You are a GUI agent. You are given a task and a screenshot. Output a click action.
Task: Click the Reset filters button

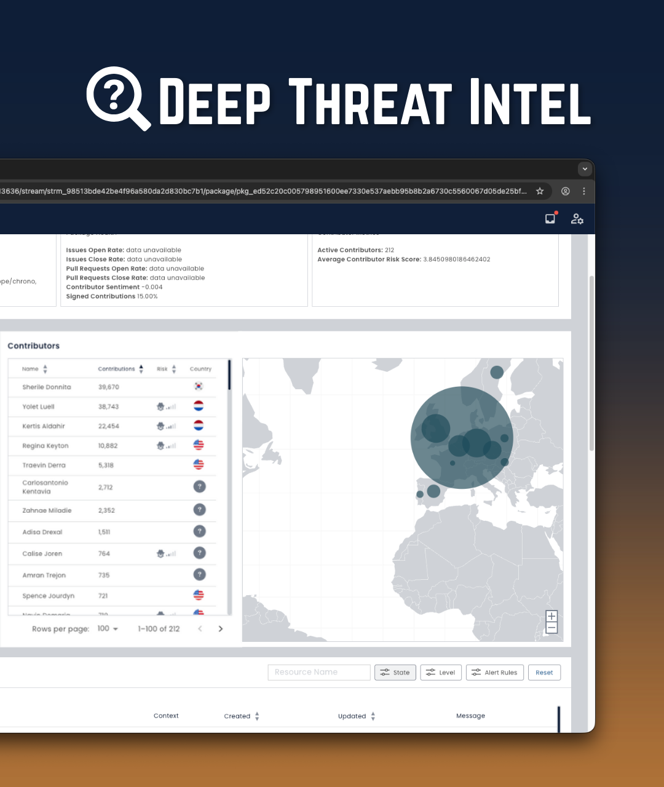[x=544, y=673]
